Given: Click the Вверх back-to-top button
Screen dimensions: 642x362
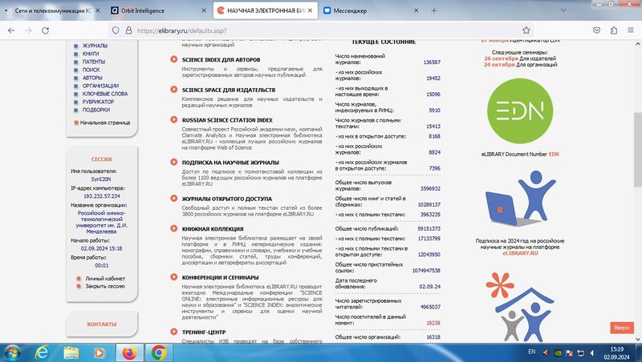Looking at the screenshot, I should click(621, 328).
